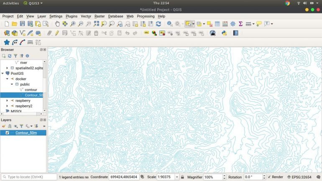
Task: Expand the raspberry connection node
Action: click(x=7, y=101)
